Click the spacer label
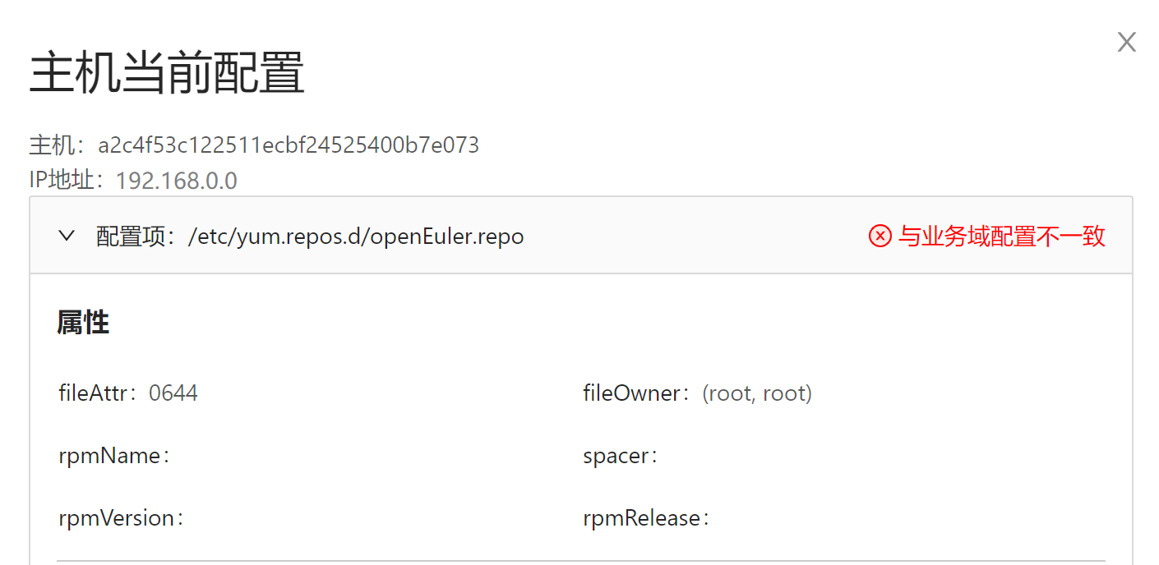 (620, 456)
